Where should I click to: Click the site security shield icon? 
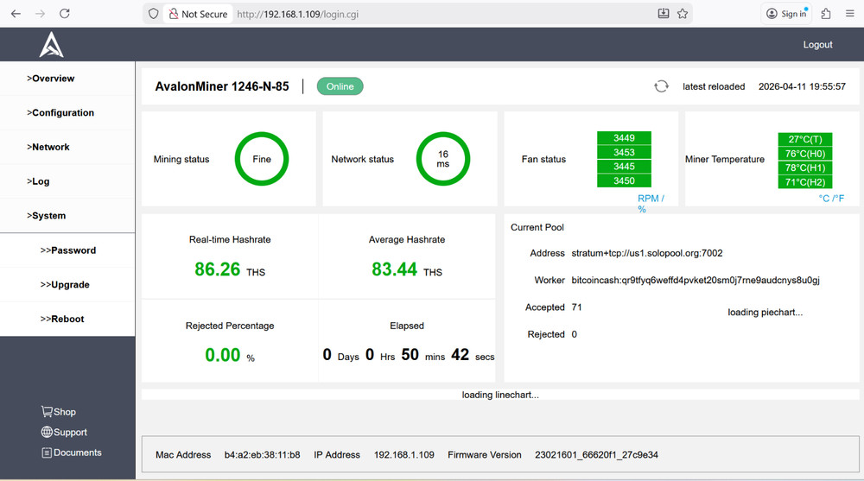tap(154, 14)
